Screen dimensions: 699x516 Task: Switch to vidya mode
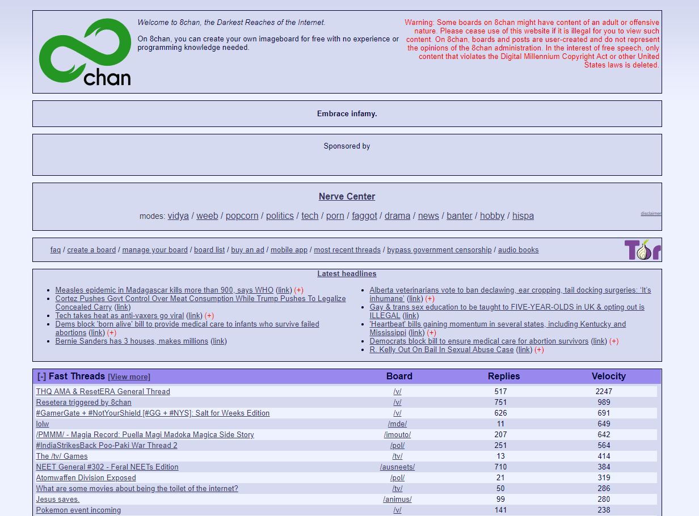click(x=178, y=216)
